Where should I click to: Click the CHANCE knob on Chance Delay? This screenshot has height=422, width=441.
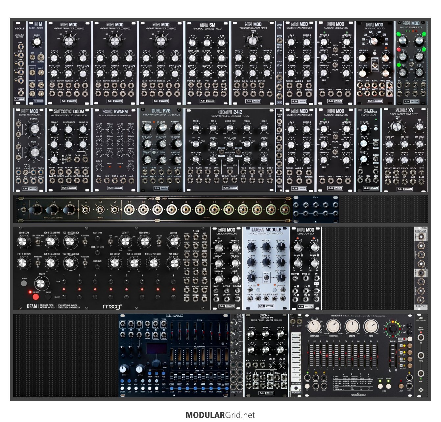click(x=364, y=129)
